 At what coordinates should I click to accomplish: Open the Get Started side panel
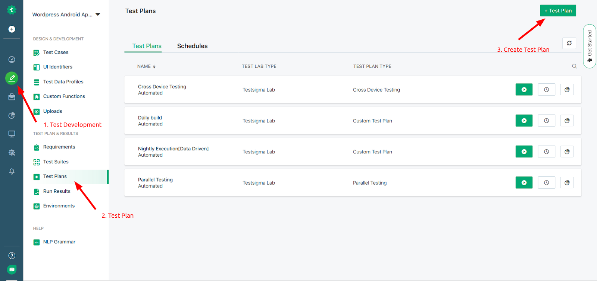coord(590,46)
